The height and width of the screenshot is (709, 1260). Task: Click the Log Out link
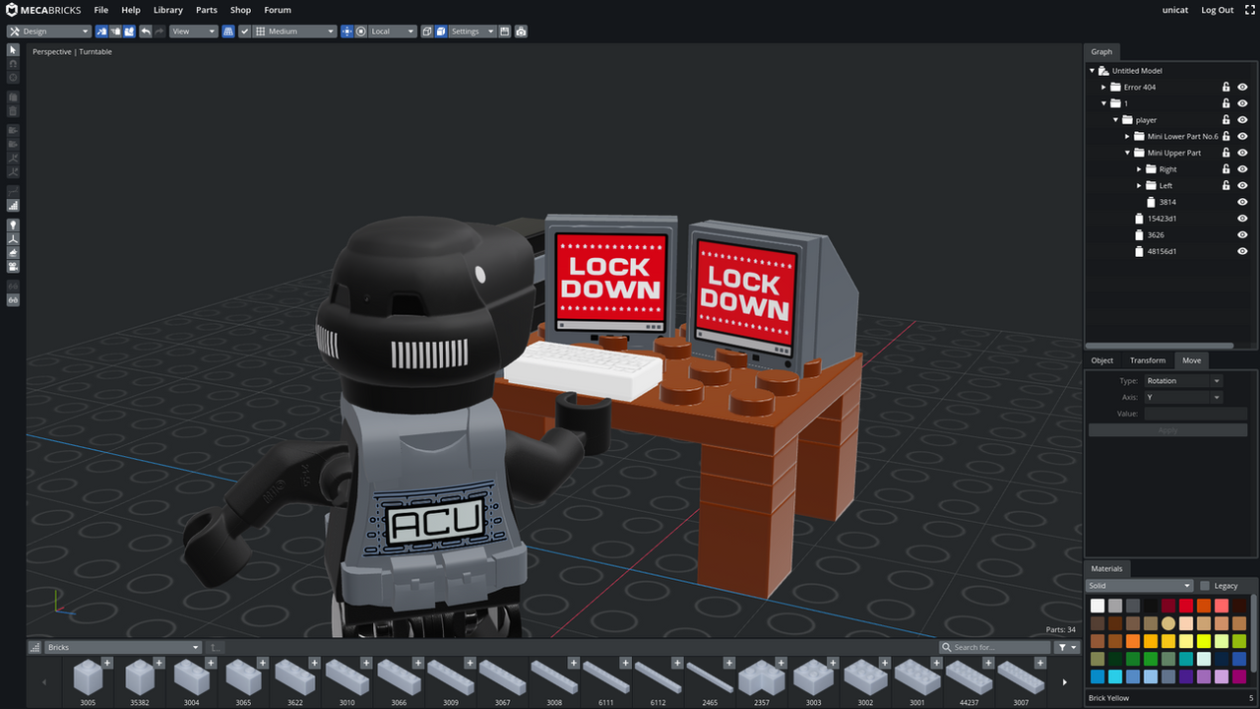click(1218, 10)
